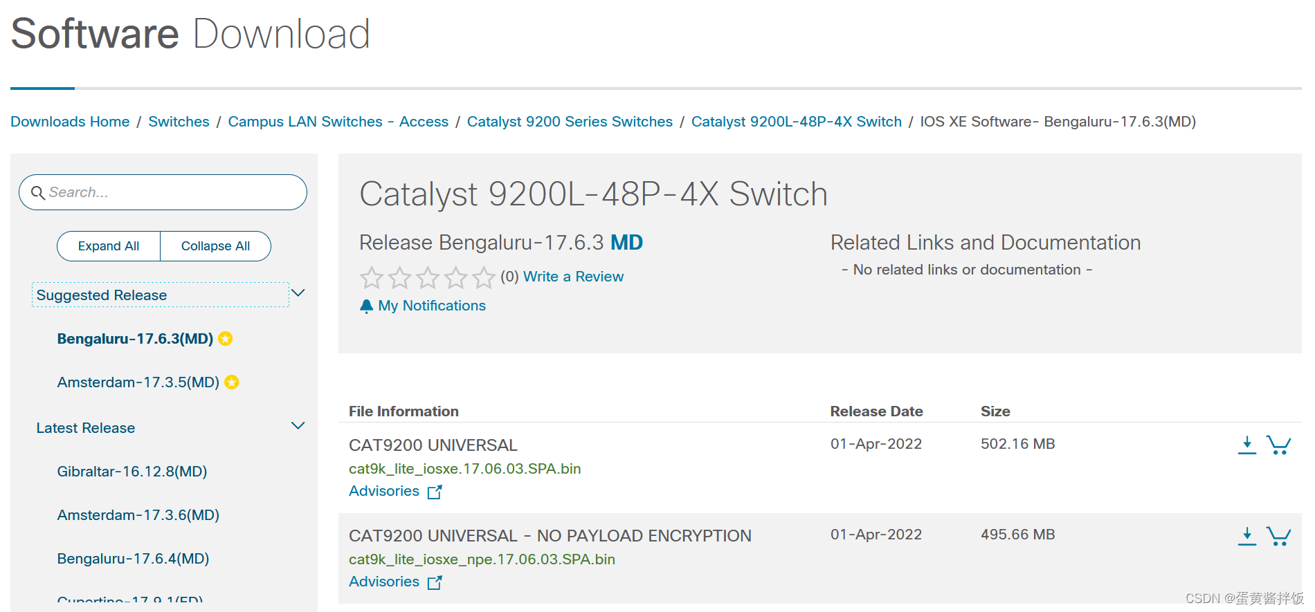Click the suggested star beside Bengaluru-17.6.3(MD)
The image size is (1315, 612).
pyautogui.click(x=226, y=339)
